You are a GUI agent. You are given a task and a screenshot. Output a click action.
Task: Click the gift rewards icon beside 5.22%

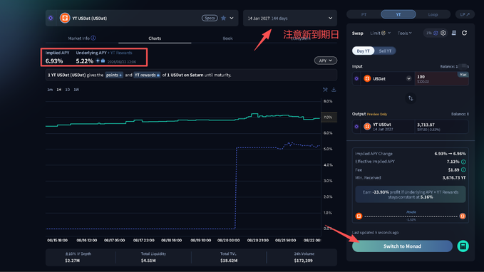(103, 61)
